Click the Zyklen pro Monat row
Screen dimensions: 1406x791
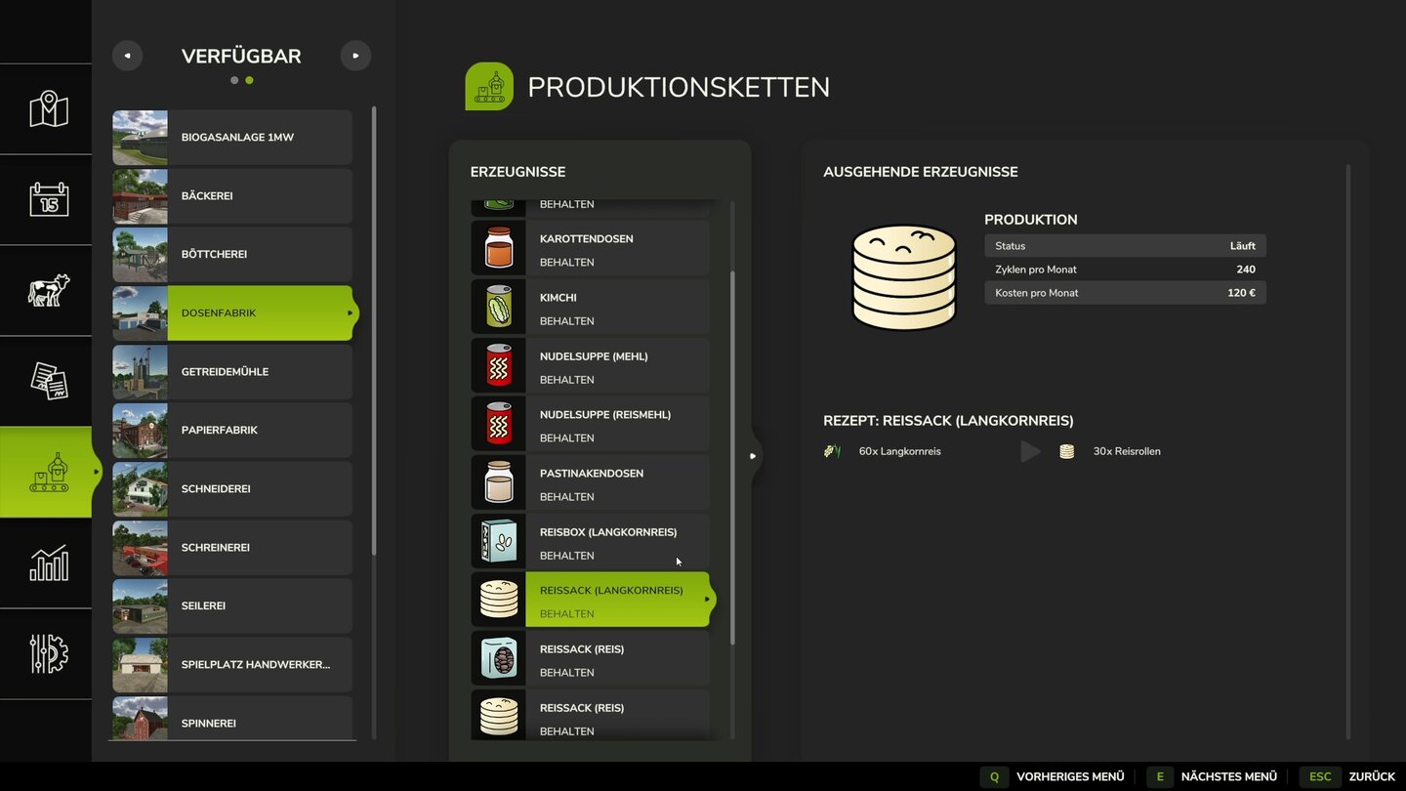[x=1125, y=270]
